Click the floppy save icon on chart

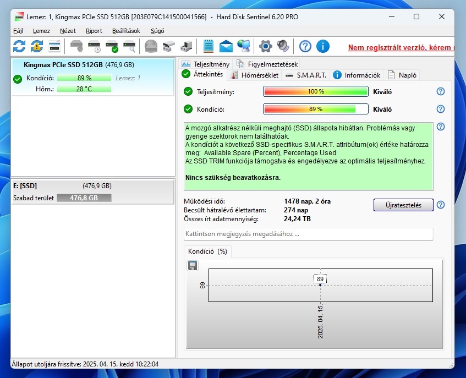coord(193,266)
